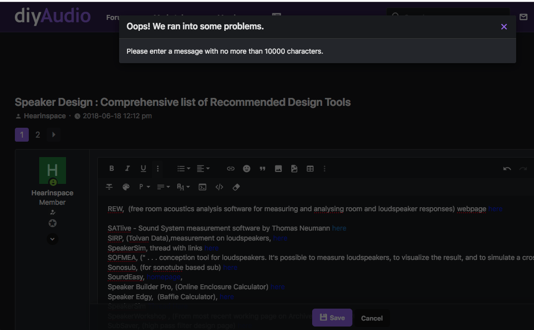This screenshot has width=534, height=330.
Task: Toggle italic formatting in editor
Action: tap(128, 168)
